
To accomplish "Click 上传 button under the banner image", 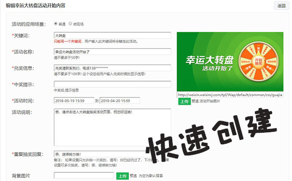I will click(x=184, y=101).
